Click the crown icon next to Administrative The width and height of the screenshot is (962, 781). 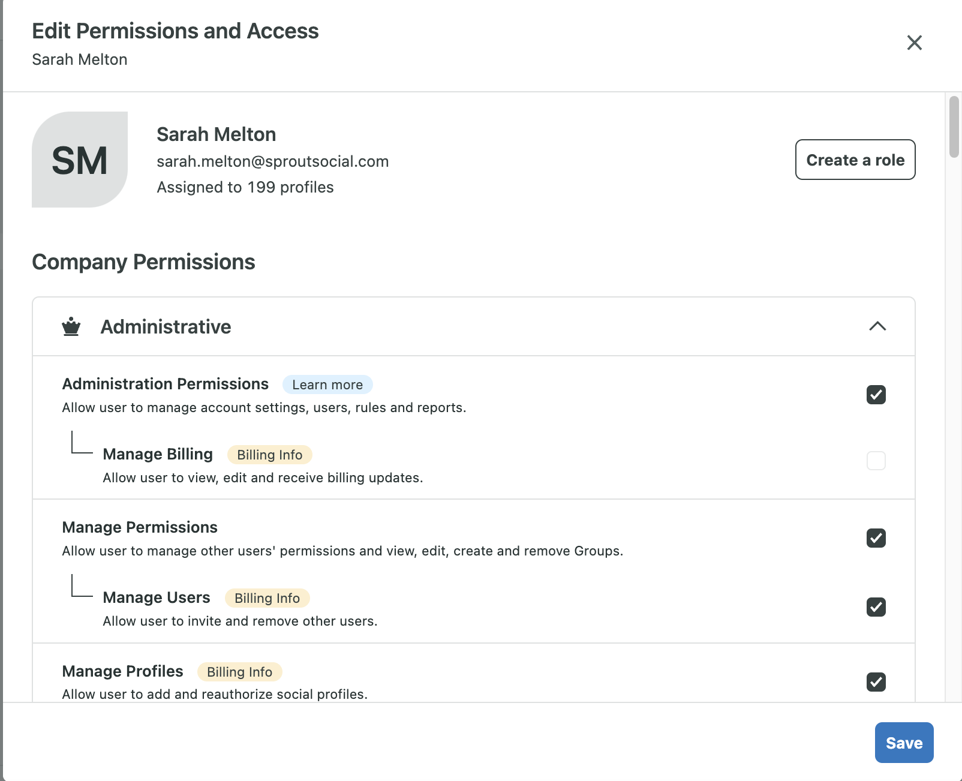coord(71,326)
